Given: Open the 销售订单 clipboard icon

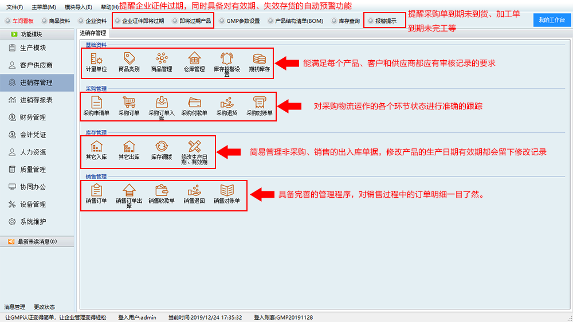Looking at the screenshot, I should coord(96,190).
